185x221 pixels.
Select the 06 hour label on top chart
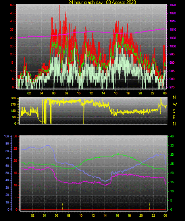pyautogui.click(x=54, y=93)
